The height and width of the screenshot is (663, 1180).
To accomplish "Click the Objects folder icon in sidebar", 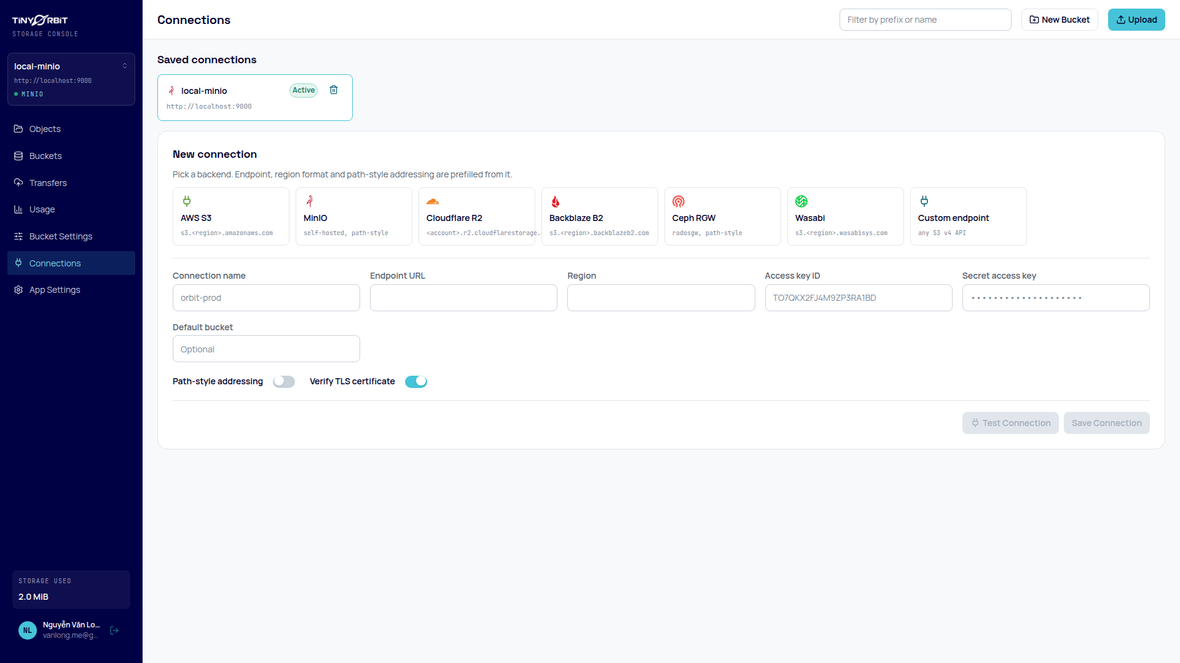I will [x=18, y=129].
